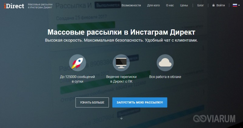Screen dimensions: 243x128
Task: Click the tagline Массовые рассылки в Инстаграм Директ in the header
Action: [40, 6]
